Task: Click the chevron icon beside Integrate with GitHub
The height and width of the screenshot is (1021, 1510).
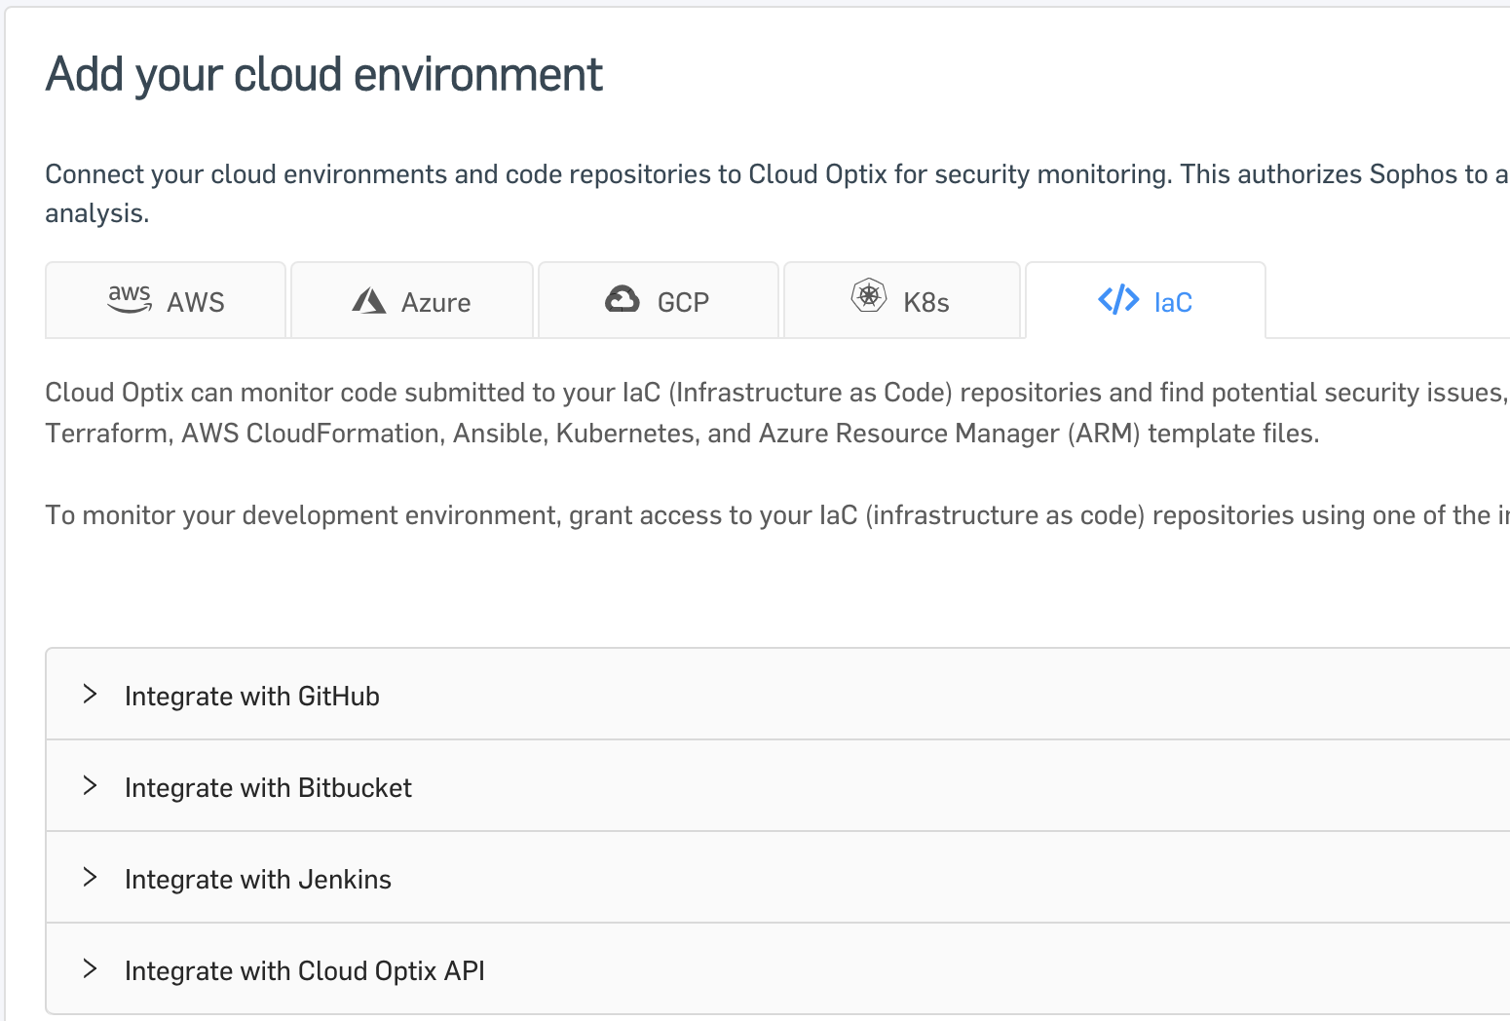Action: click(91, 694)
